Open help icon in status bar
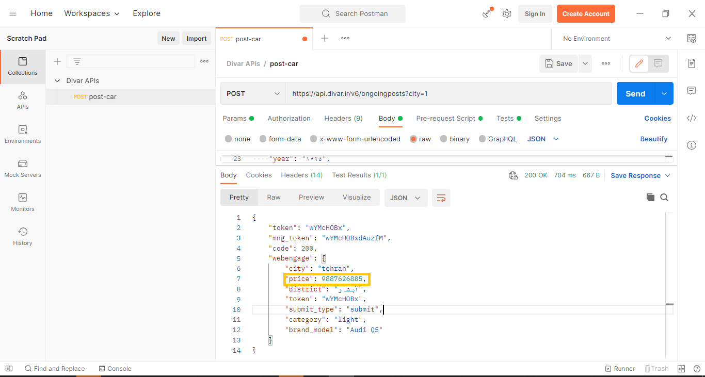 pos(697,368)
